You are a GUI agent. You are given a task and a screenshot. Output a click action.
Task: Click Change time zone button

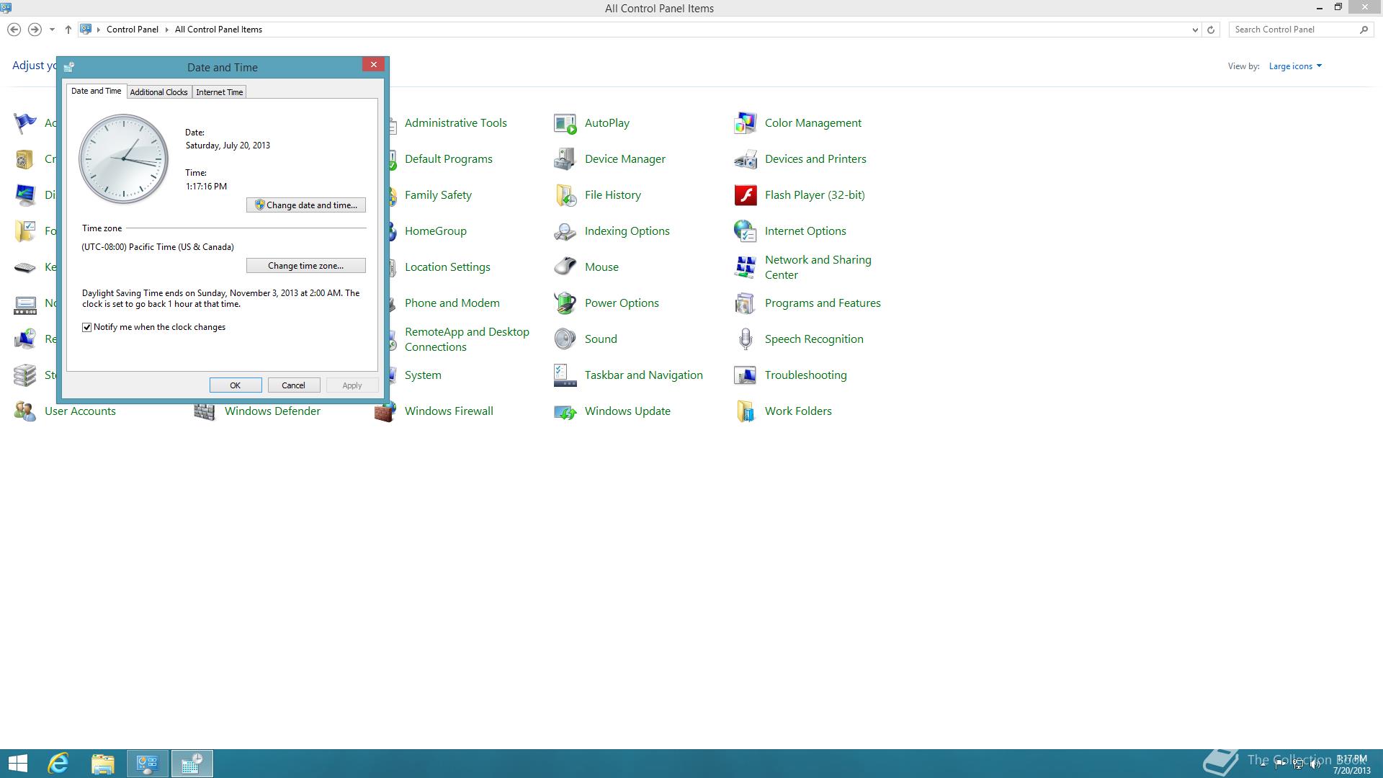(x=306, y=266)
